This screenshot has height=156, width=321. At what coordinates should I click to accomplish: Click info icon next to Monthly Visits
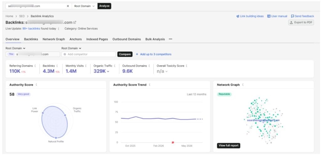point(86,66)
